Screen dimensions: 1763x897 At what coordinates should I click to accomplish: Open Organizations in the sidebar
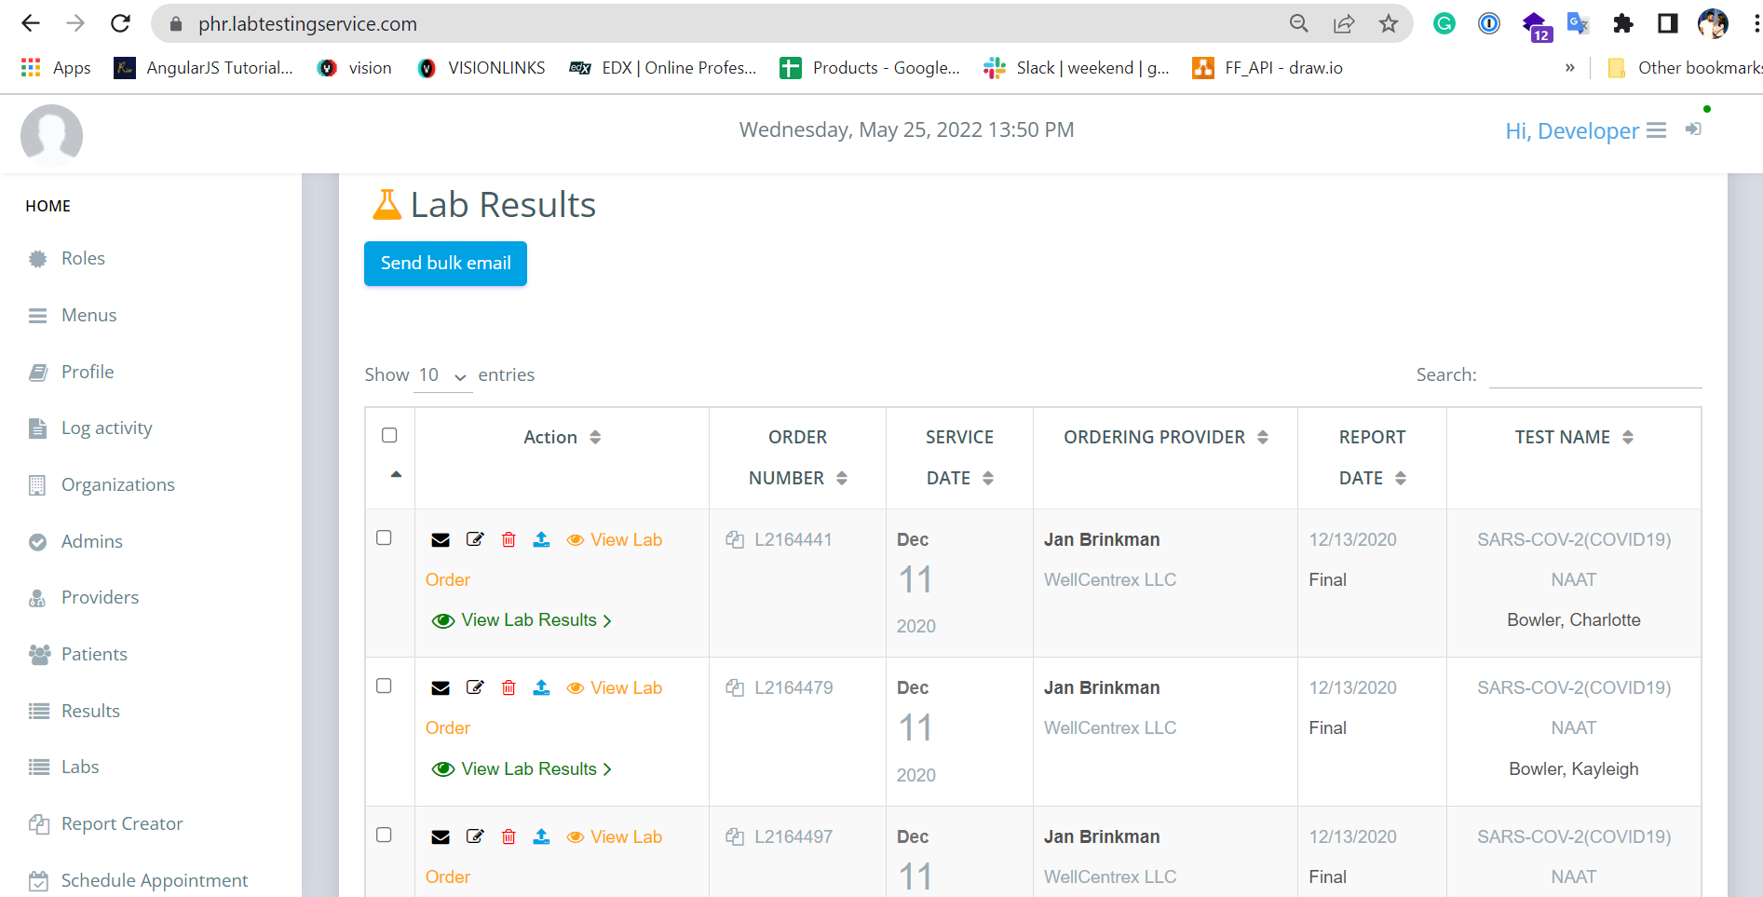click(x=118, y=485)
